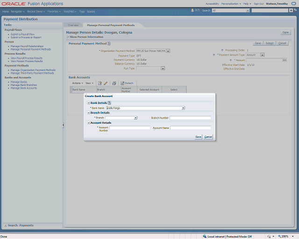This screenshot has width=299, height=239.
Task: Click the global search text field
Action: [x=270, y=10]
